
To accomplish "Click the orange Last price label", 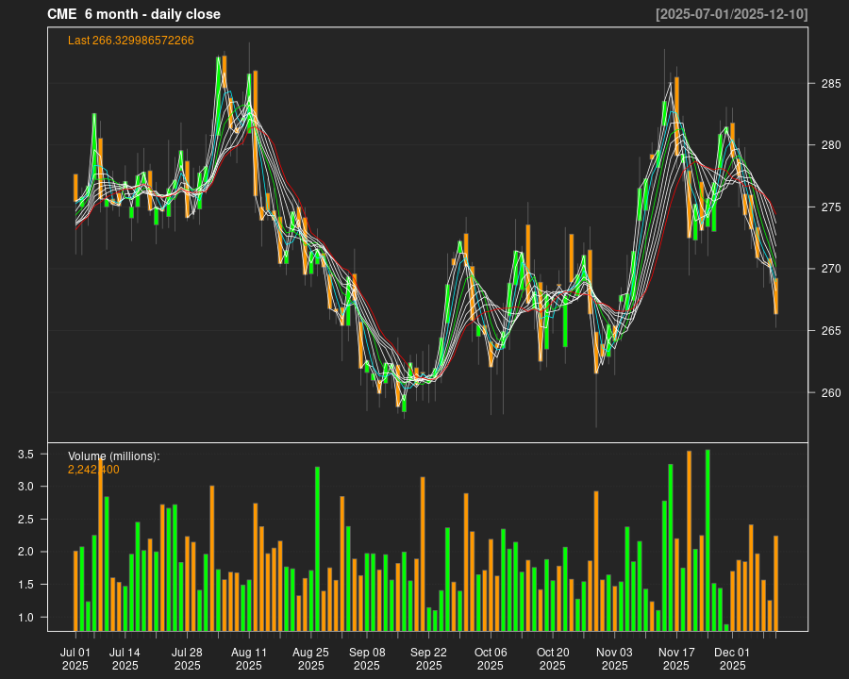I will tap(129, 41).
